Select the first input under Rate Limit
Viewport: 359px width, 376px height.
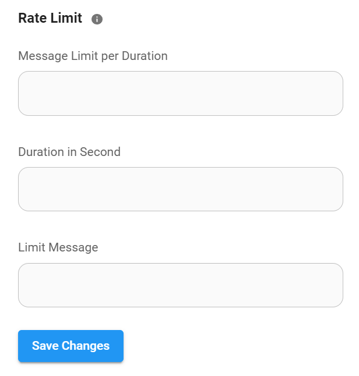pos(180,94)
